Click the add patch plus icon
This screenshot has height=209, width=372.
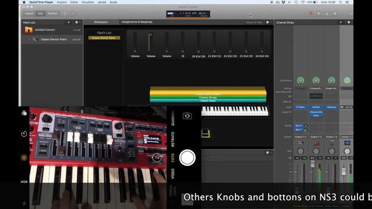point(69,22)
